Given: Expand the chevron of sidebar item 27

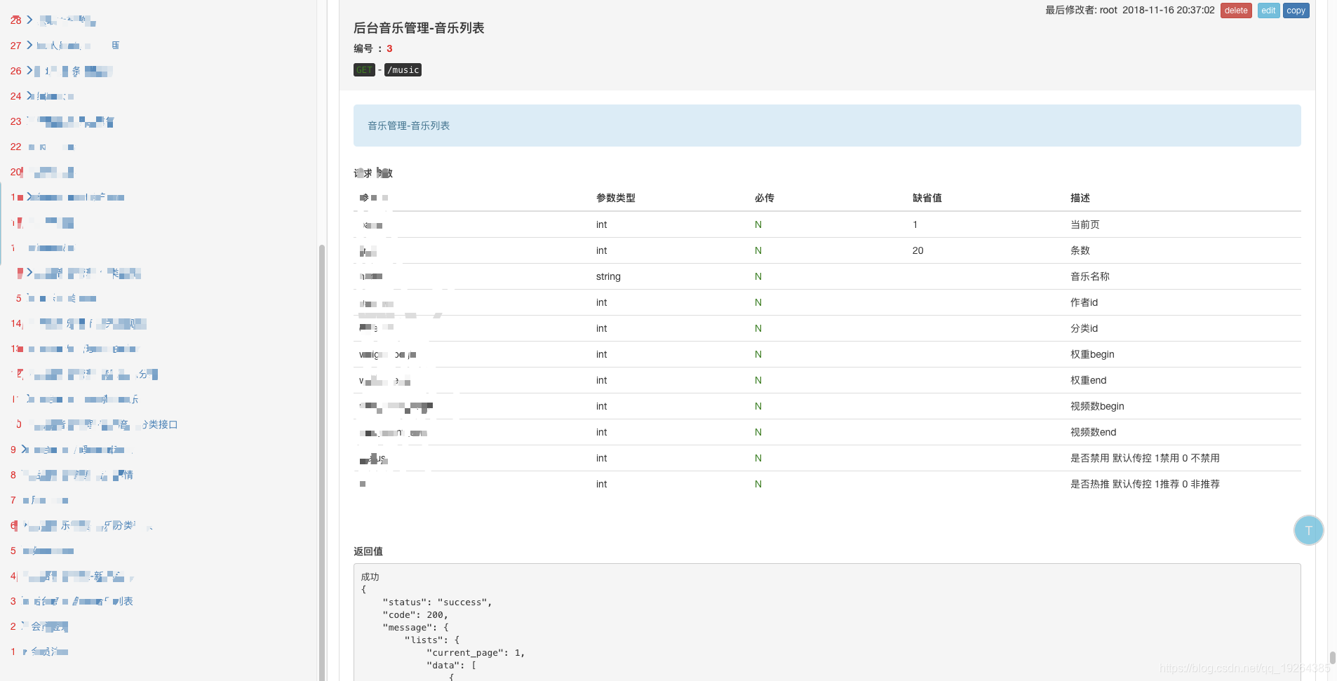Looking at the screenshot, I should pyautogui.click(x=29, y=45).
